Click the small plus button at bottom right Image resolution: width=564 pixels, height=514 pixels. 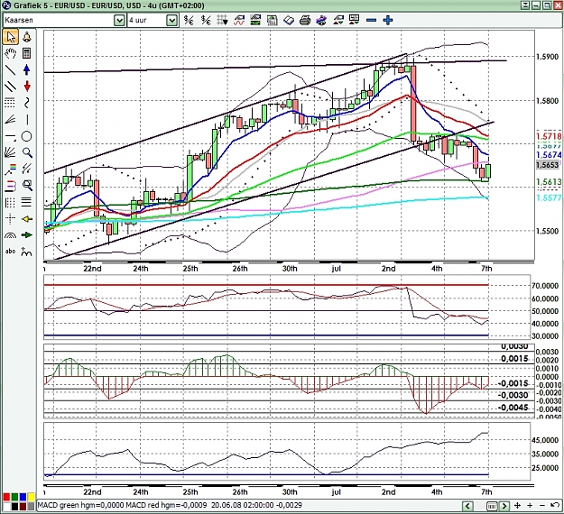[530, 506]
